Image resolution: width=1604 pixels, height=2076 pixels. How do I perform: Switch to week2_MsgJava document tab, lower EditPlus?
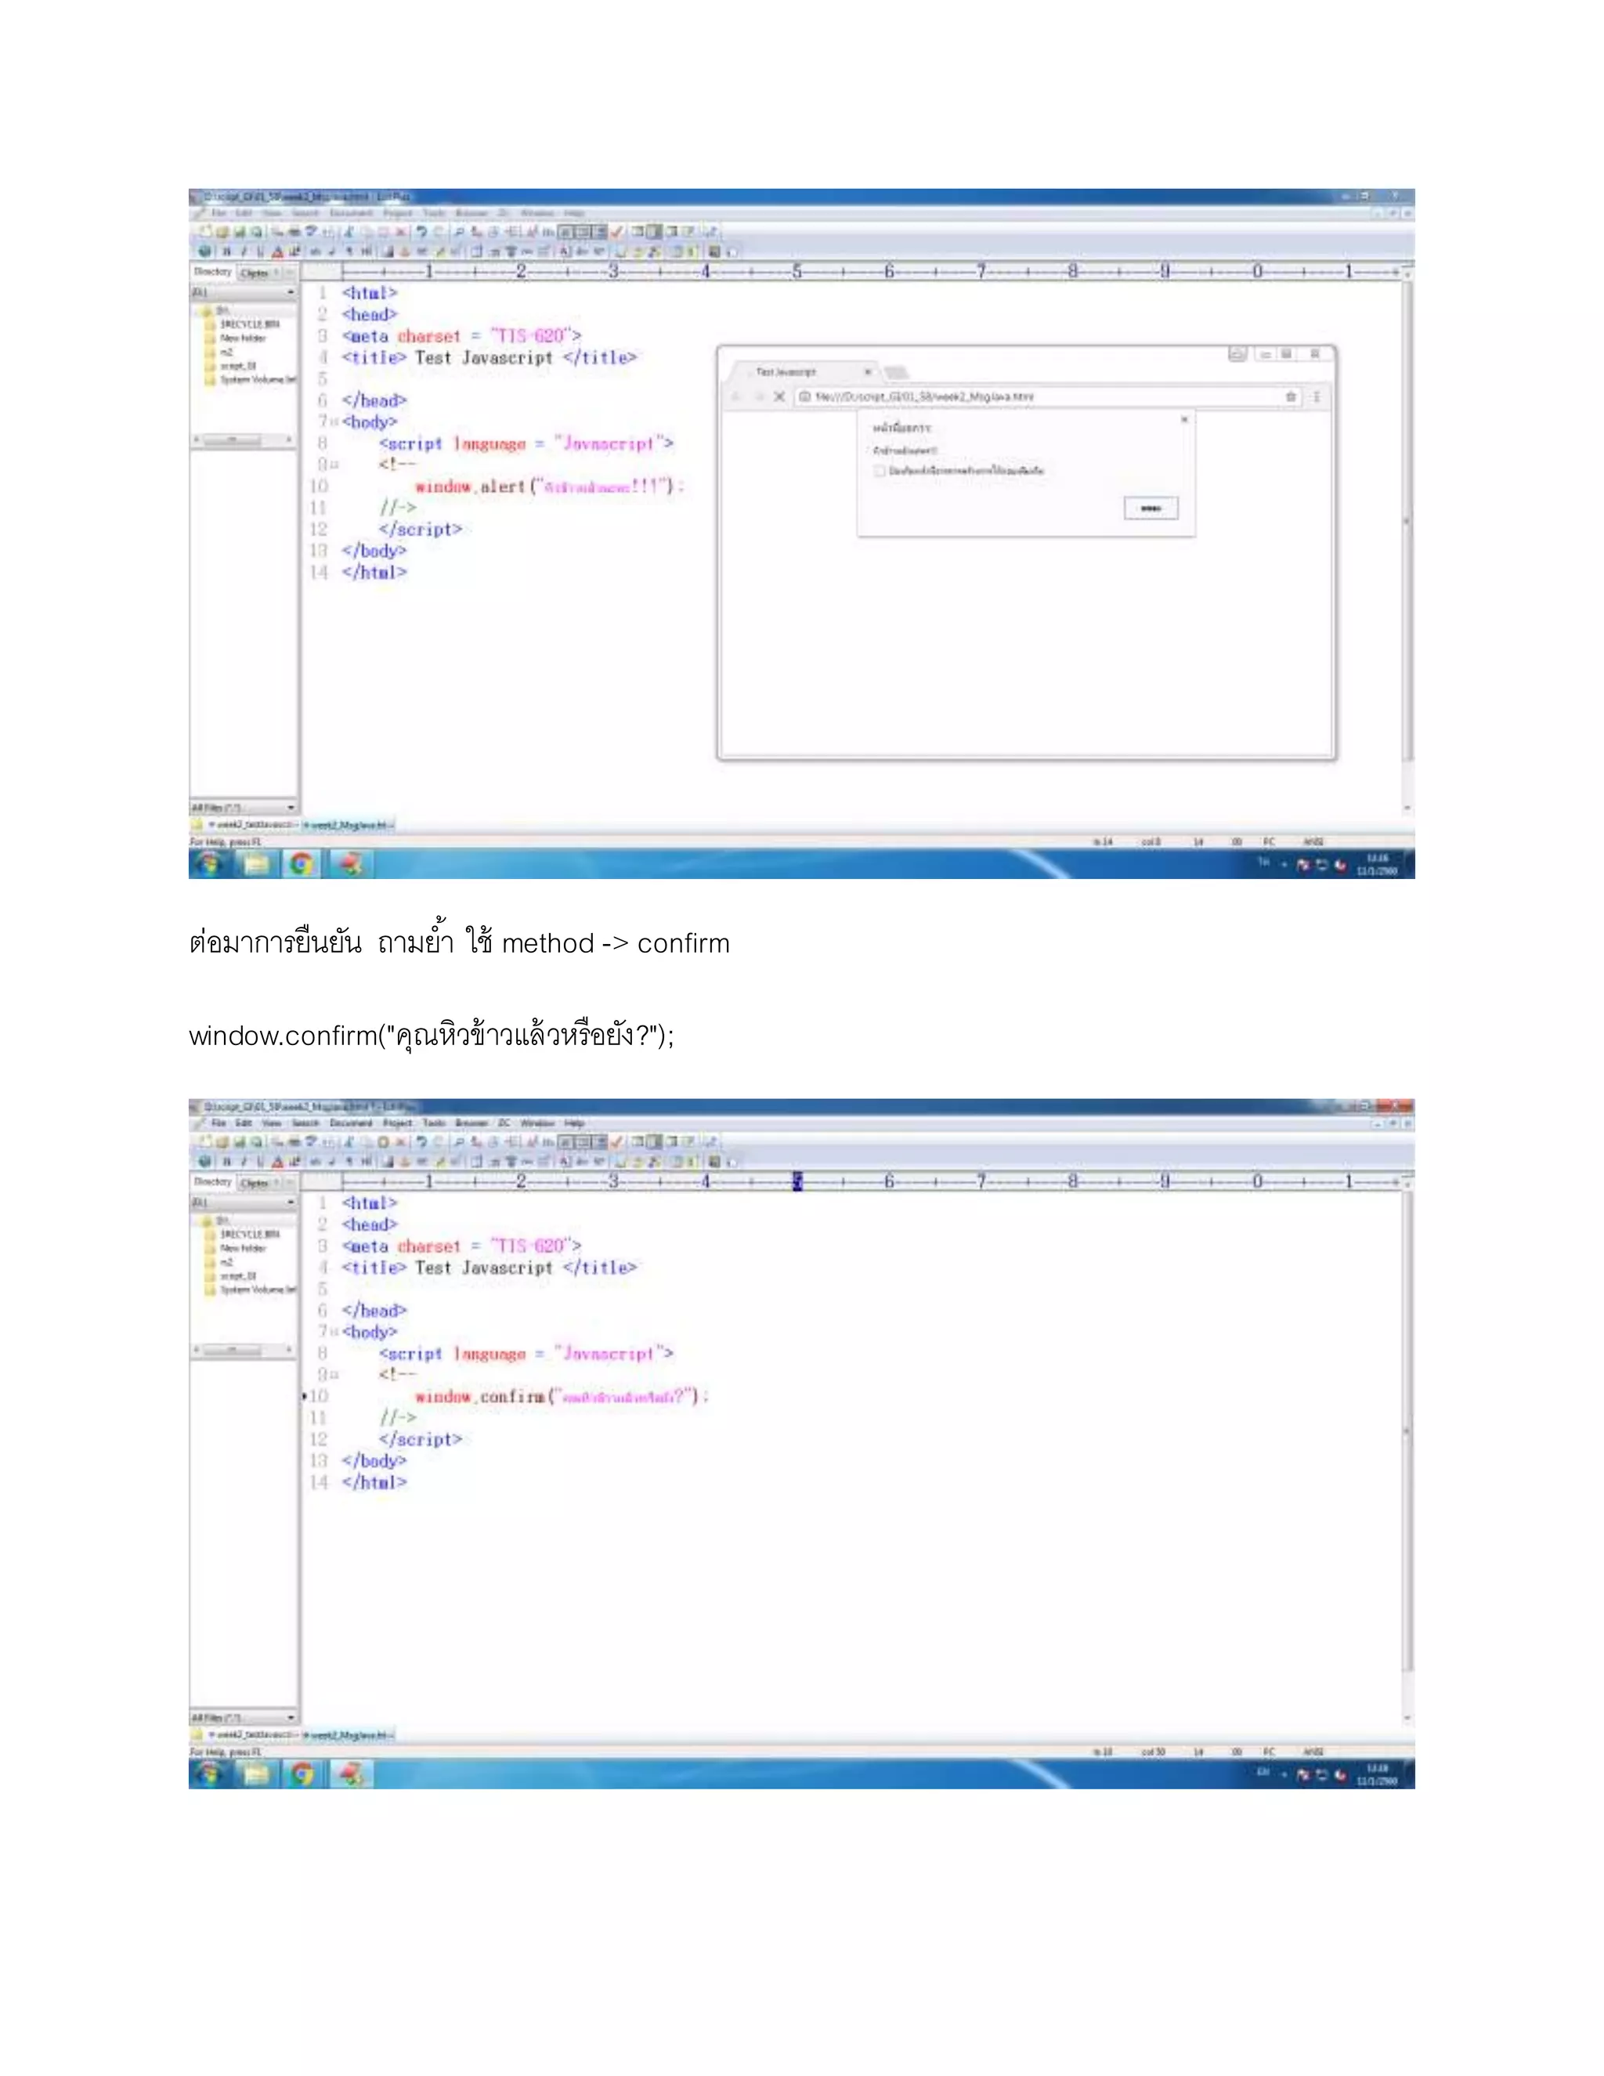(x=348, y=1734)
